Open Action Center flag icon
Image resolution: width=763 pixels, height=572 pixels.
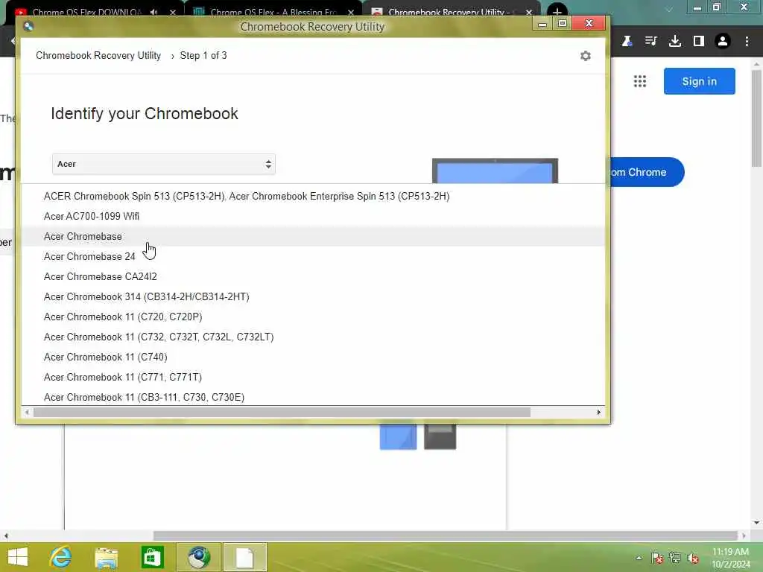(x=657, y=558)
